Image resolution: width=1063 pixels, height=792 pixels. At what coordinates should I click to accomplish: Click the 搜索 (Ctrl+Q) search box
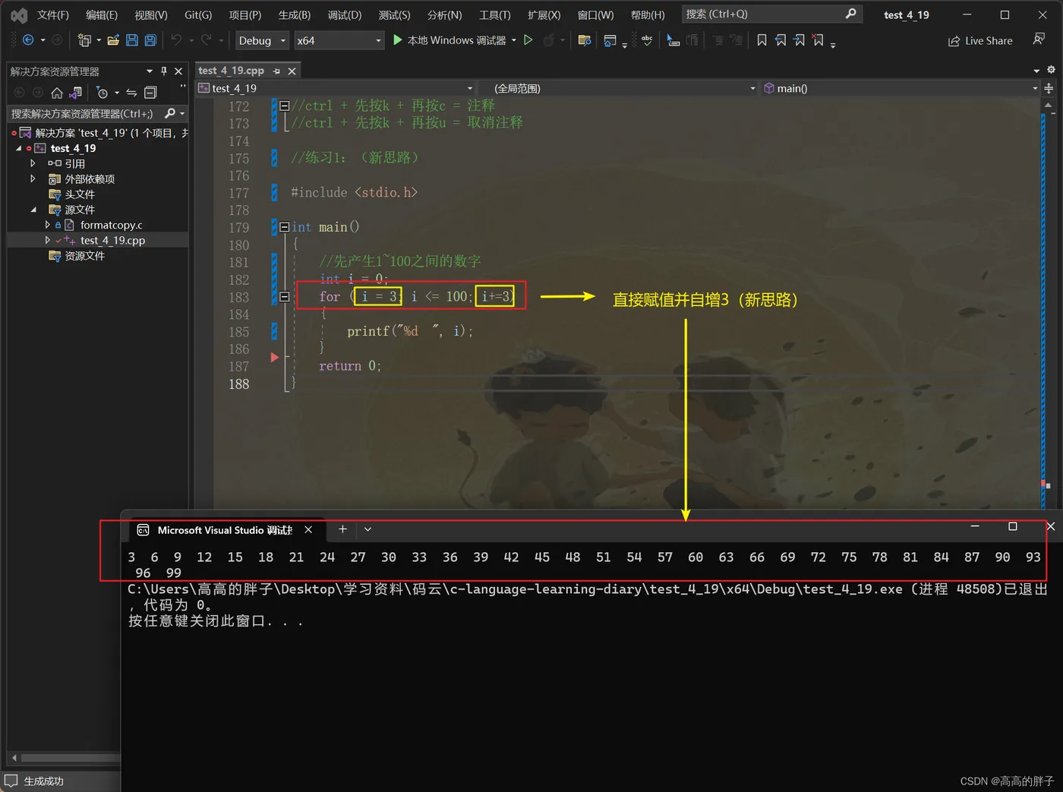coord(771,14)
